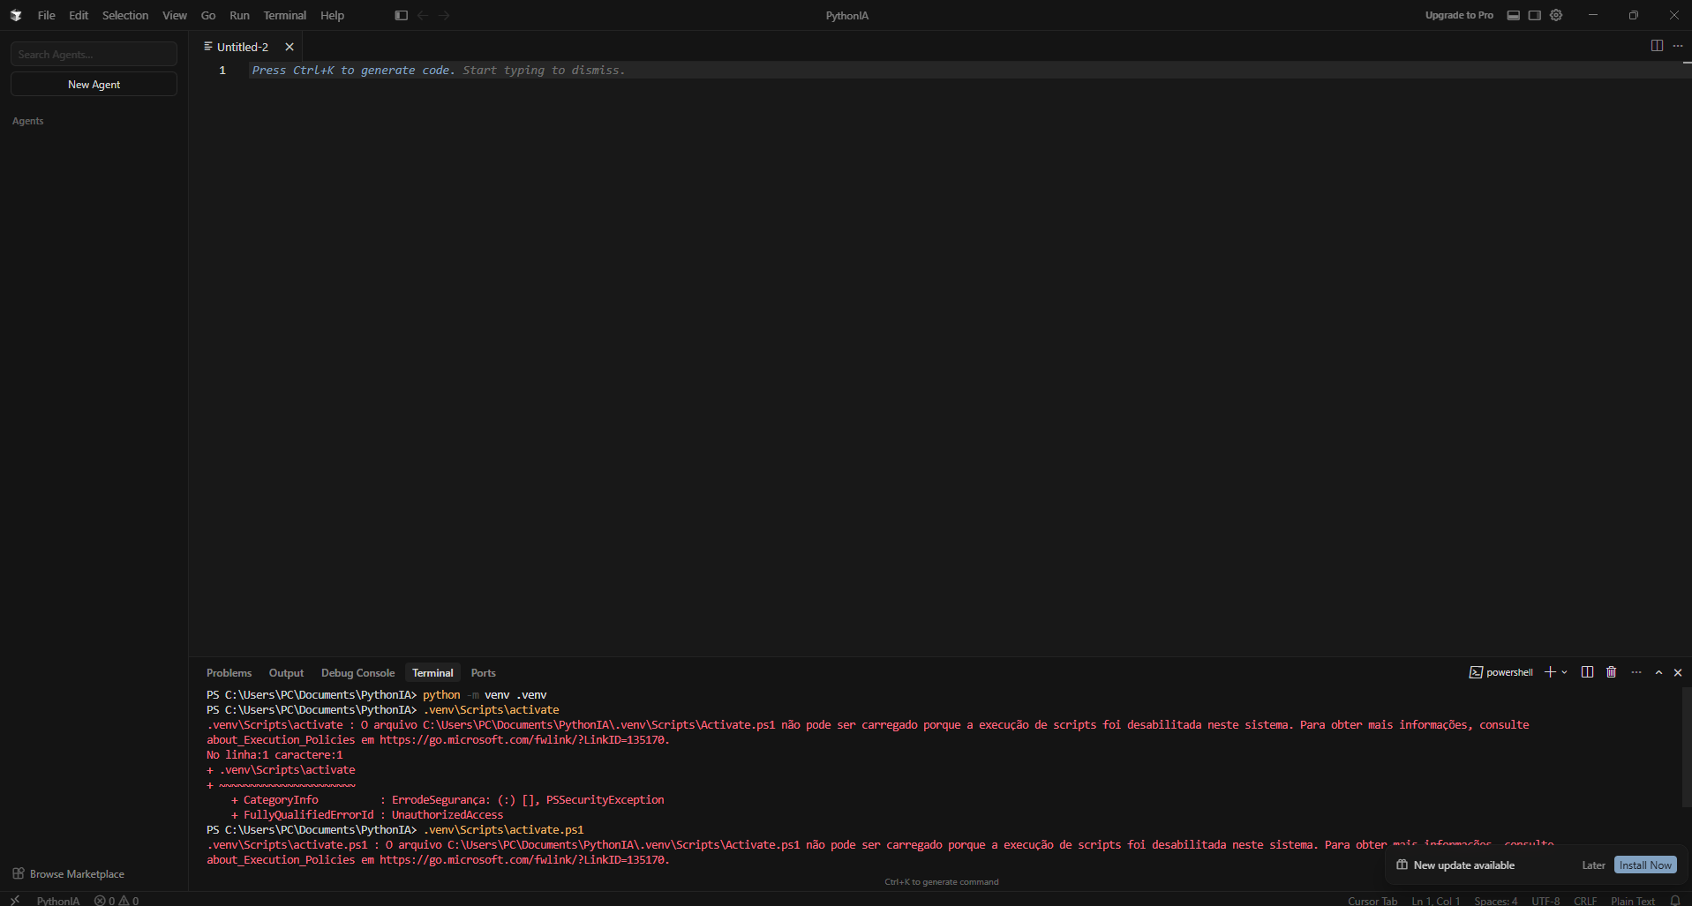The width and height of the screenshot is (1692, 906).
Task: Change indentation via Spaces: 4
Action: pos(1495,901)
